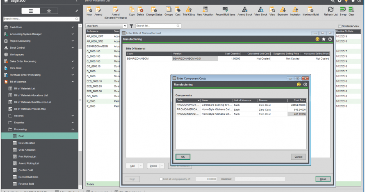Click in the Comment text field

[260, 179]
